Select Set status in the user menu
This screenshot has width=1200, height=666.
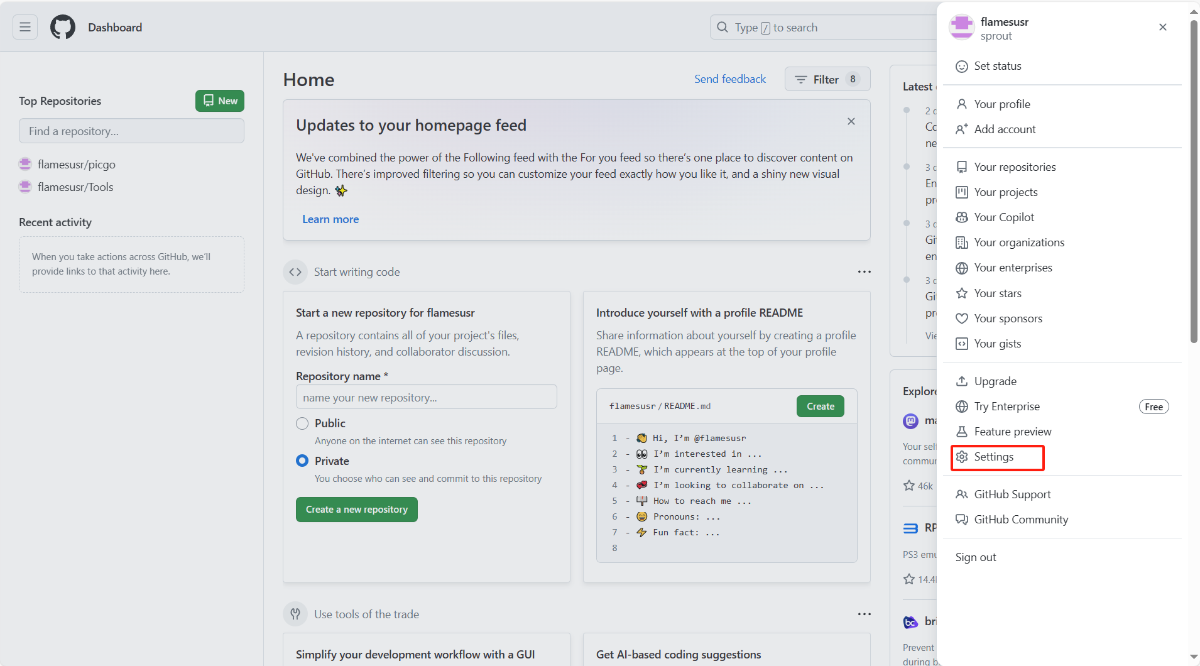click(x=1062, y=67)
